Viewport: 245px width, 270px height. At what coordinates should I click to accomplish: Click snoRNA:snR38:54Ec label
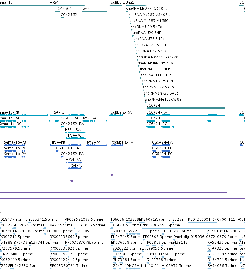click(161, 93)
